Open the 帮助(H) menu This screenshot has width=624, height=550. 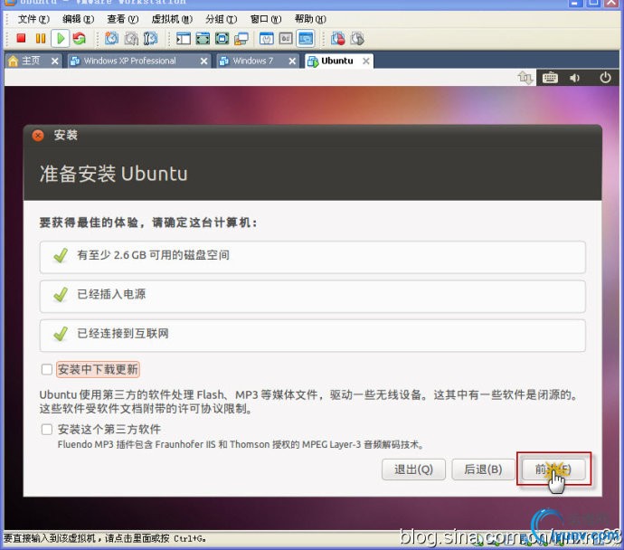coord(310,19)
